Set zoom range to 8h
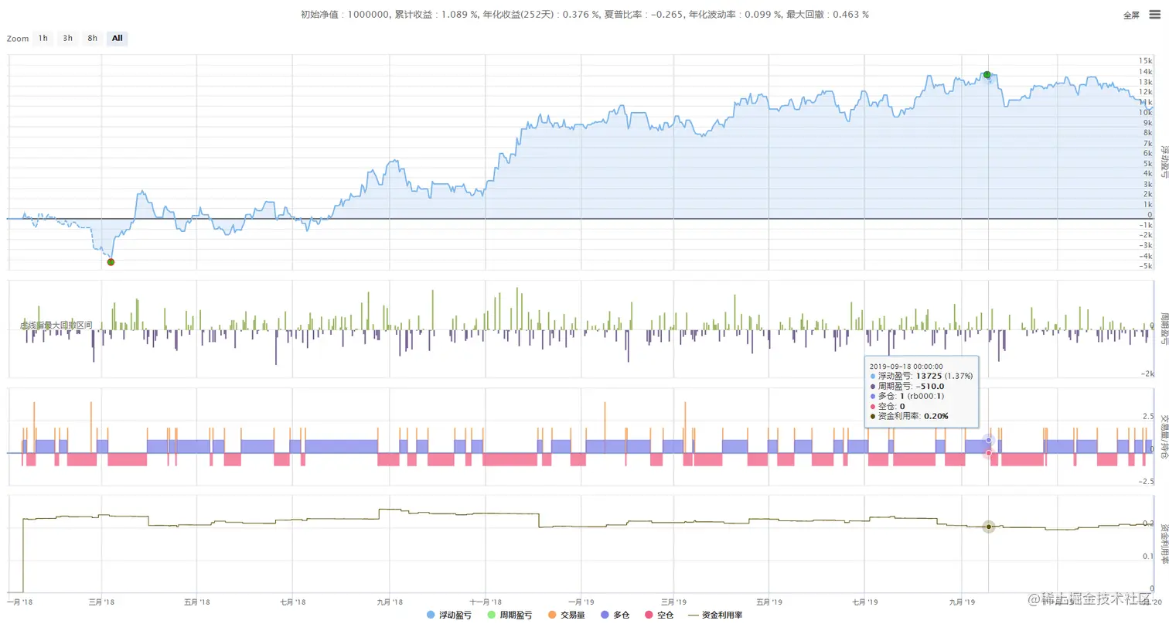The width and height of the screenshot is (1169, 624). 93,38
